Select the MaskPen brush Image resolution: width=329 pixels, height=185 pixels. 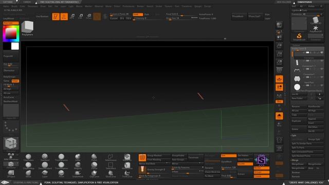coord(127,157)
